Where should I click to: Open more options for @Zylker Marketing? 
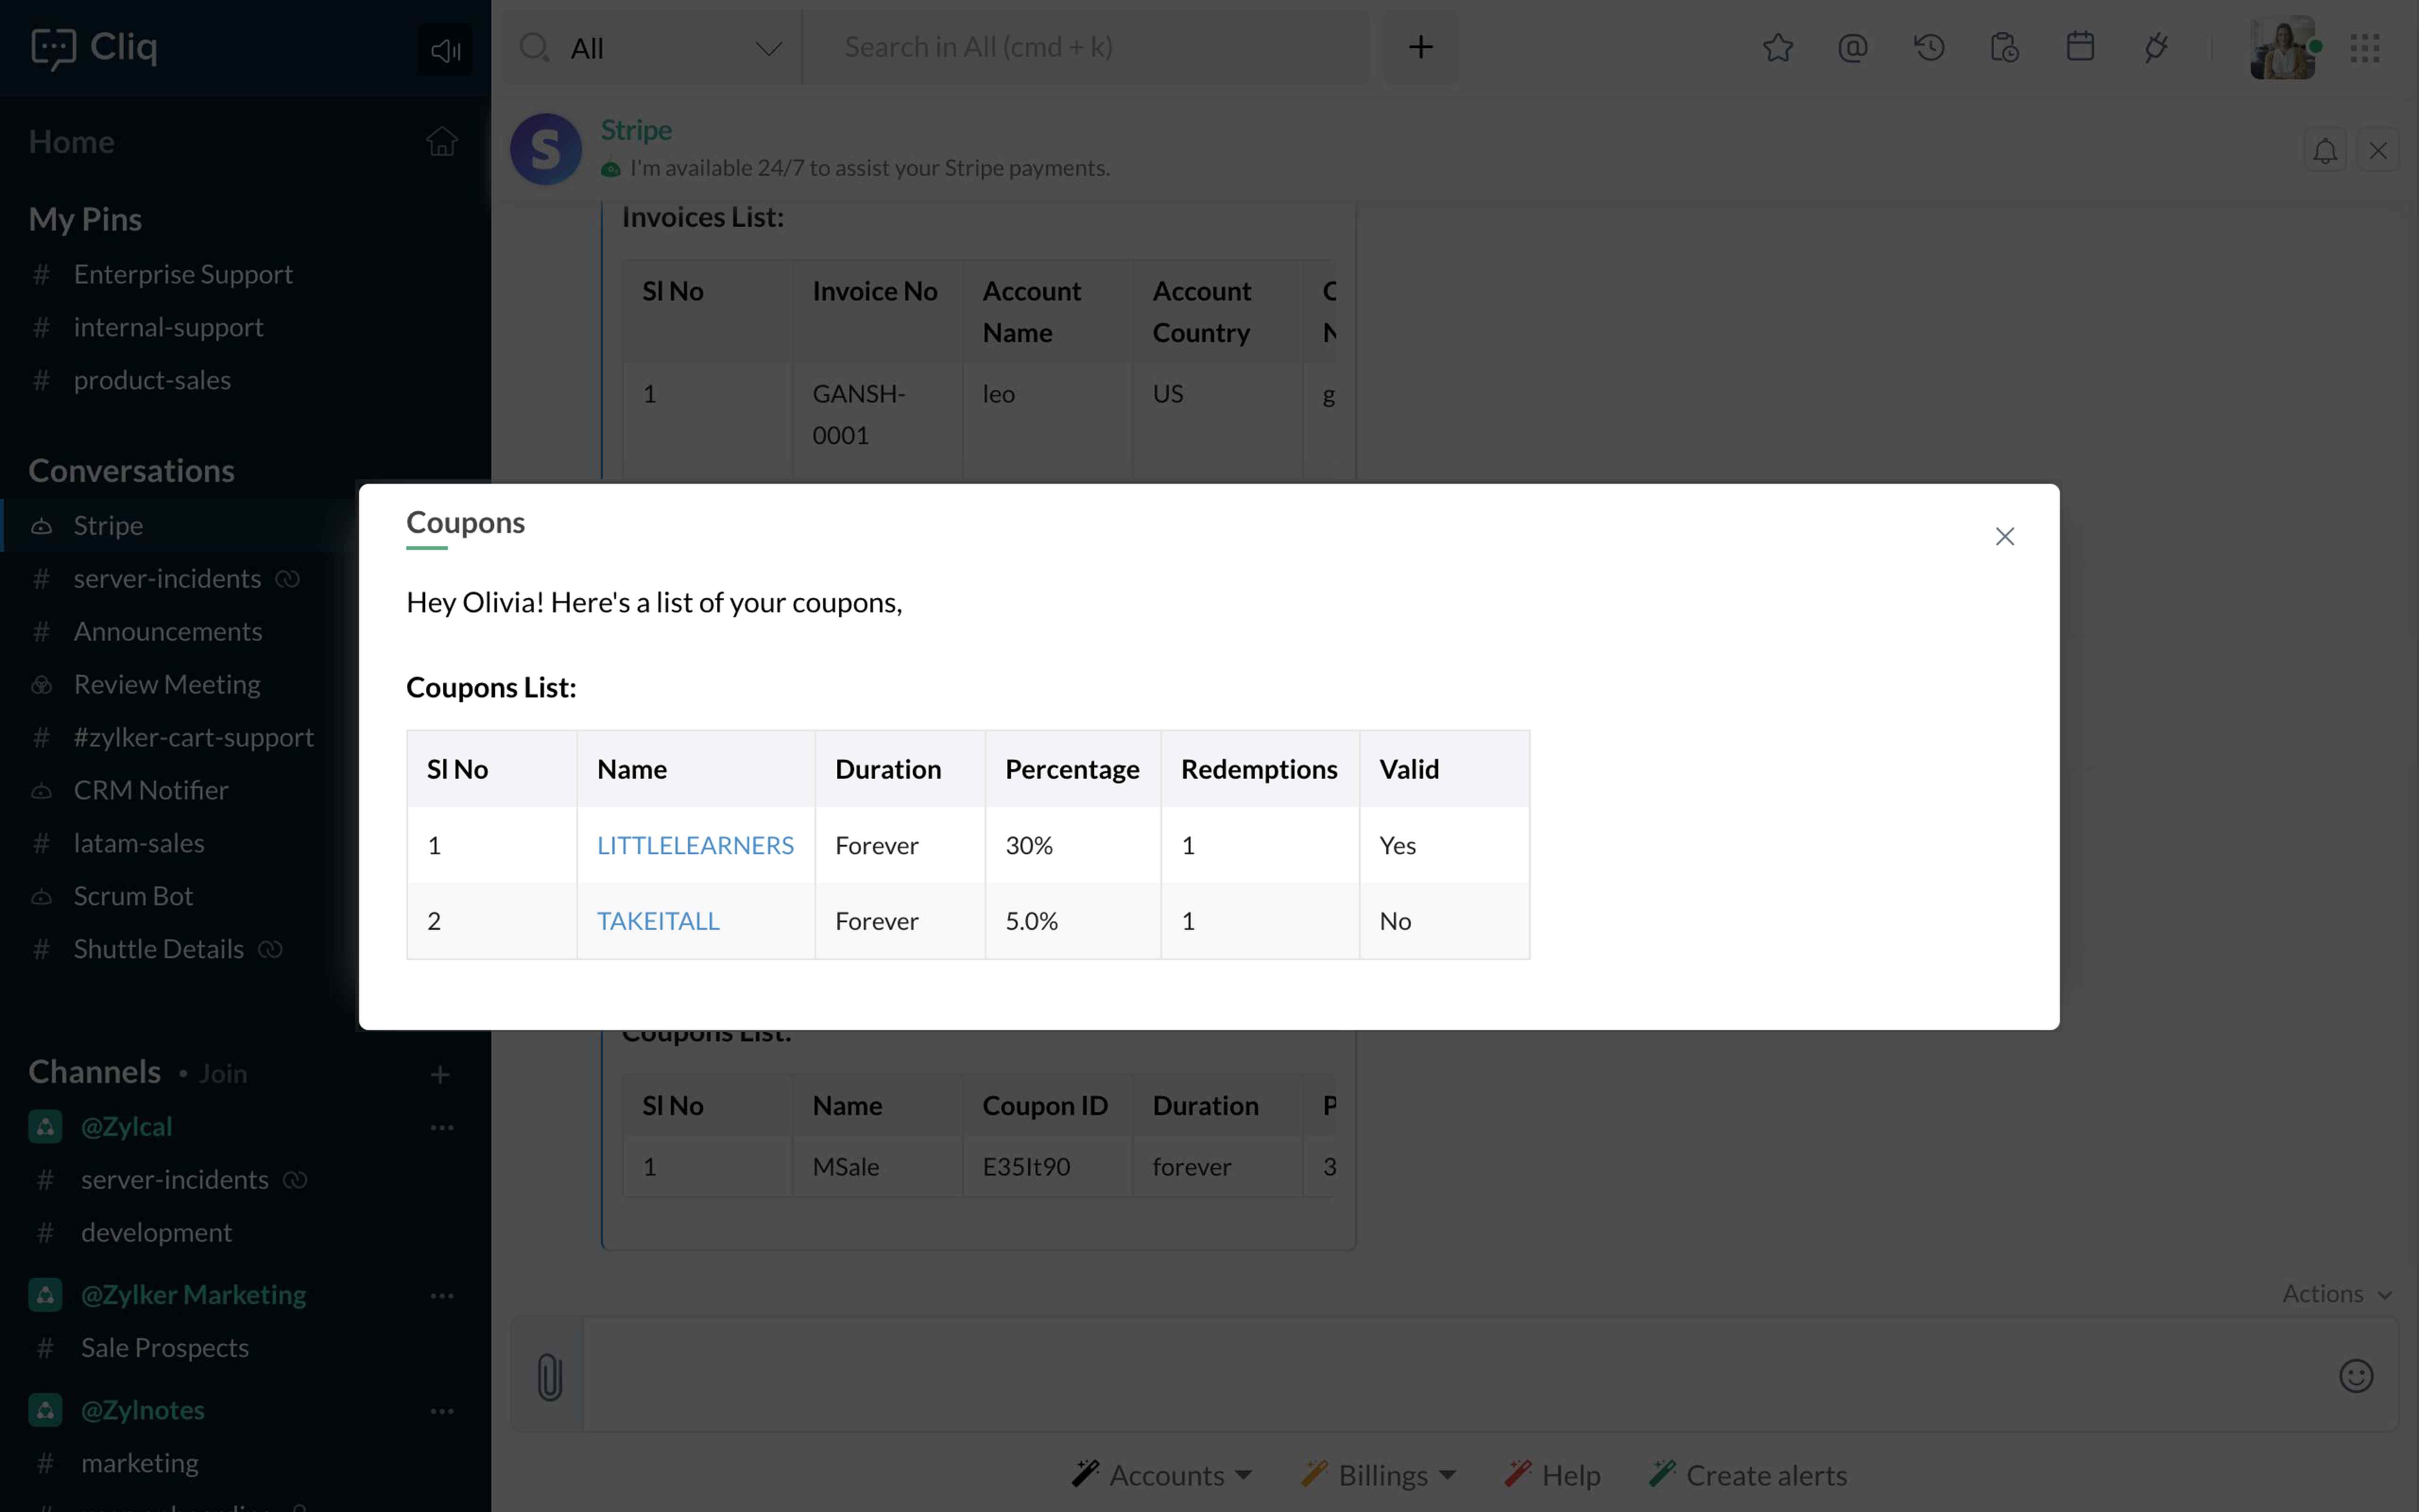pyautogui.click(x=442, y=1295)
